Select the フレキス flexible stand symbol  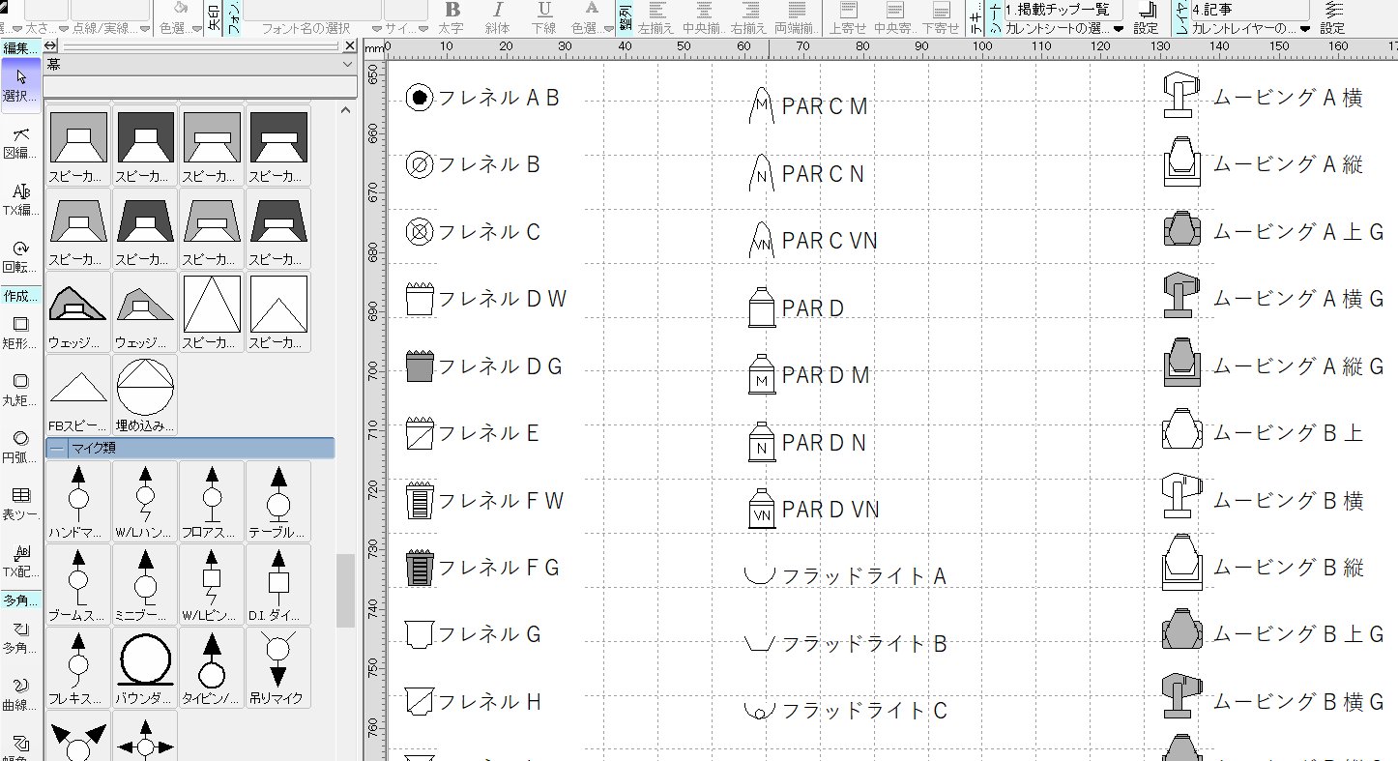(x=78, y=667)
